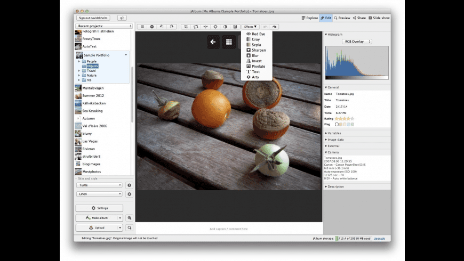Click the thumbnail grid overlay button

(x=228, y=42)
